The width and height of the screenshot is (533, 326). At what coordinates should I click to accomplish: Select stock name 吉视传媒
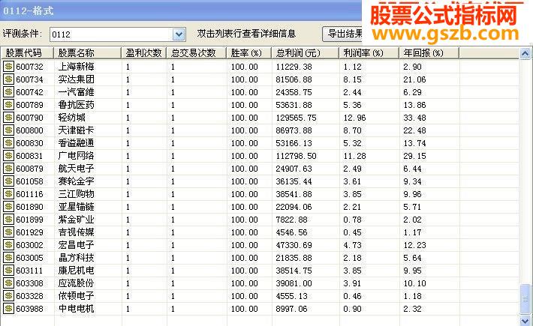pyautogui.click(x=76, y=232)
